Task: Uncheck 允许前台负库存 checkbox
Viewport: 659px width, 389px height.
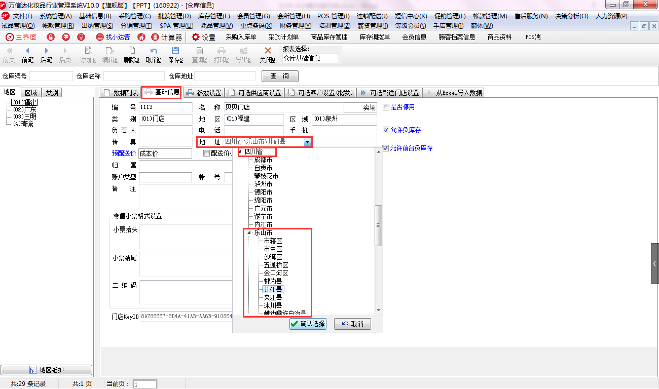Action: tap(386, 148)
